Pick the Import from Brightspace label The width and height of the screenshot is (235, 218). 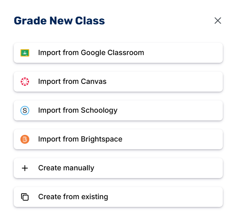[x=80, y=139]
